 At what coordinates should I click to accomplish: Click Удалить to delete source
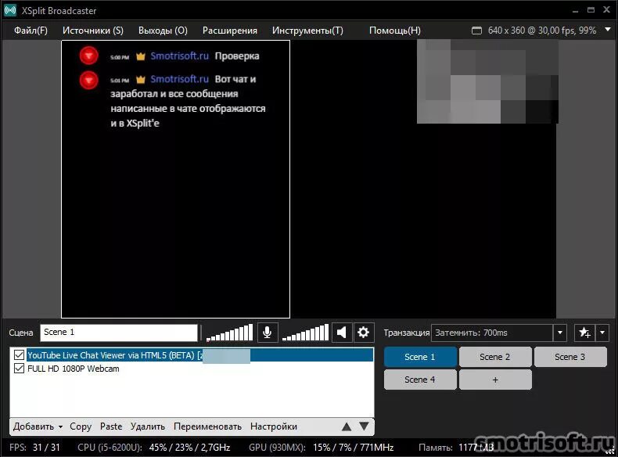[147, 426]
